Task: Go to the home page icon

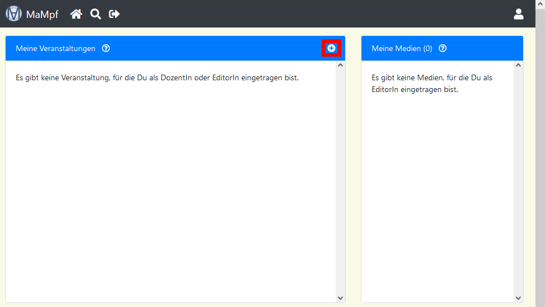Action: pyautogui.click(x=76, y=14)
